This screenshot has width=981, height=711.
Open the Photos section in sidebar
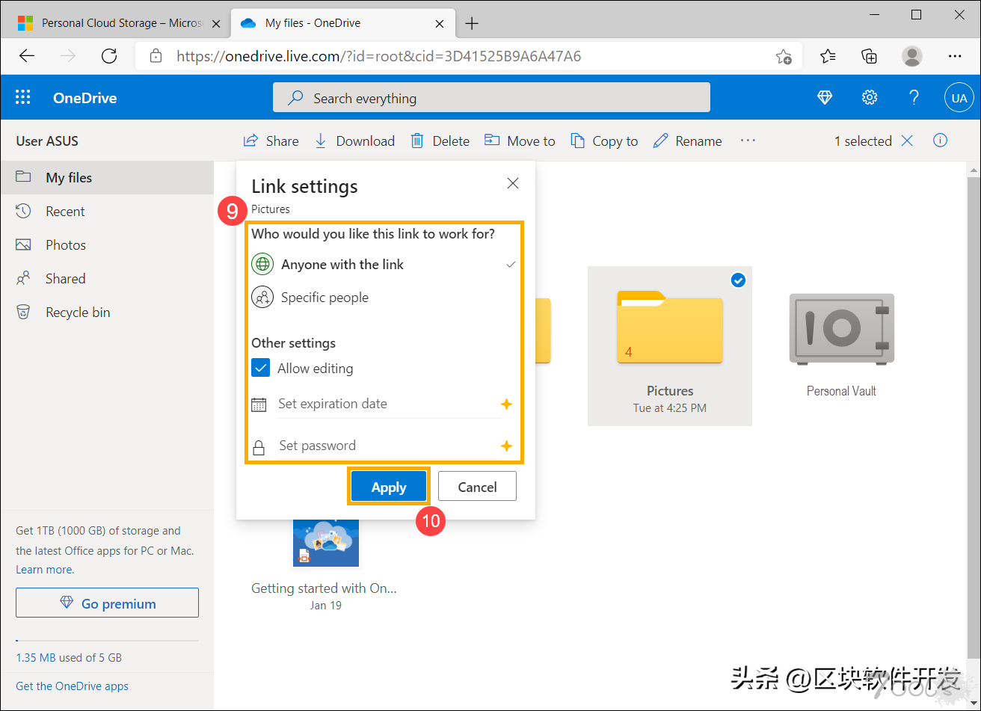[66, 244]
